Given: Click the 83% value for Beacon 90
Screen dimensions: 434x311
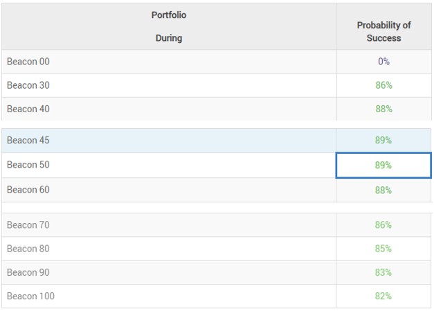Looking at the screenshot, I should [x=383, y=272].
